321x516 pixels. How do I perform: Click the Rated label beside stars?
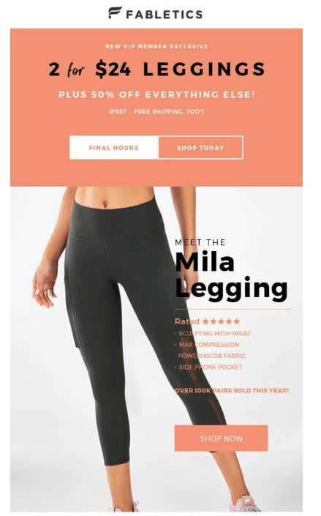(x=187, y=321)
